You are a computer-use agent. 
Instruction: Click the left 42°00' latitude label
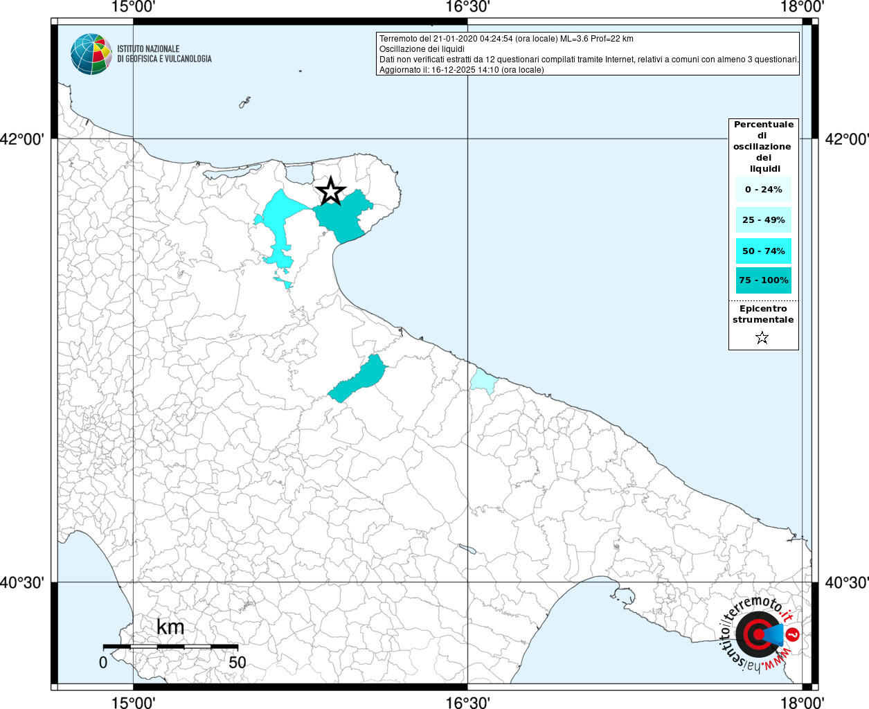pyautogui.click(x=22, y=139)
